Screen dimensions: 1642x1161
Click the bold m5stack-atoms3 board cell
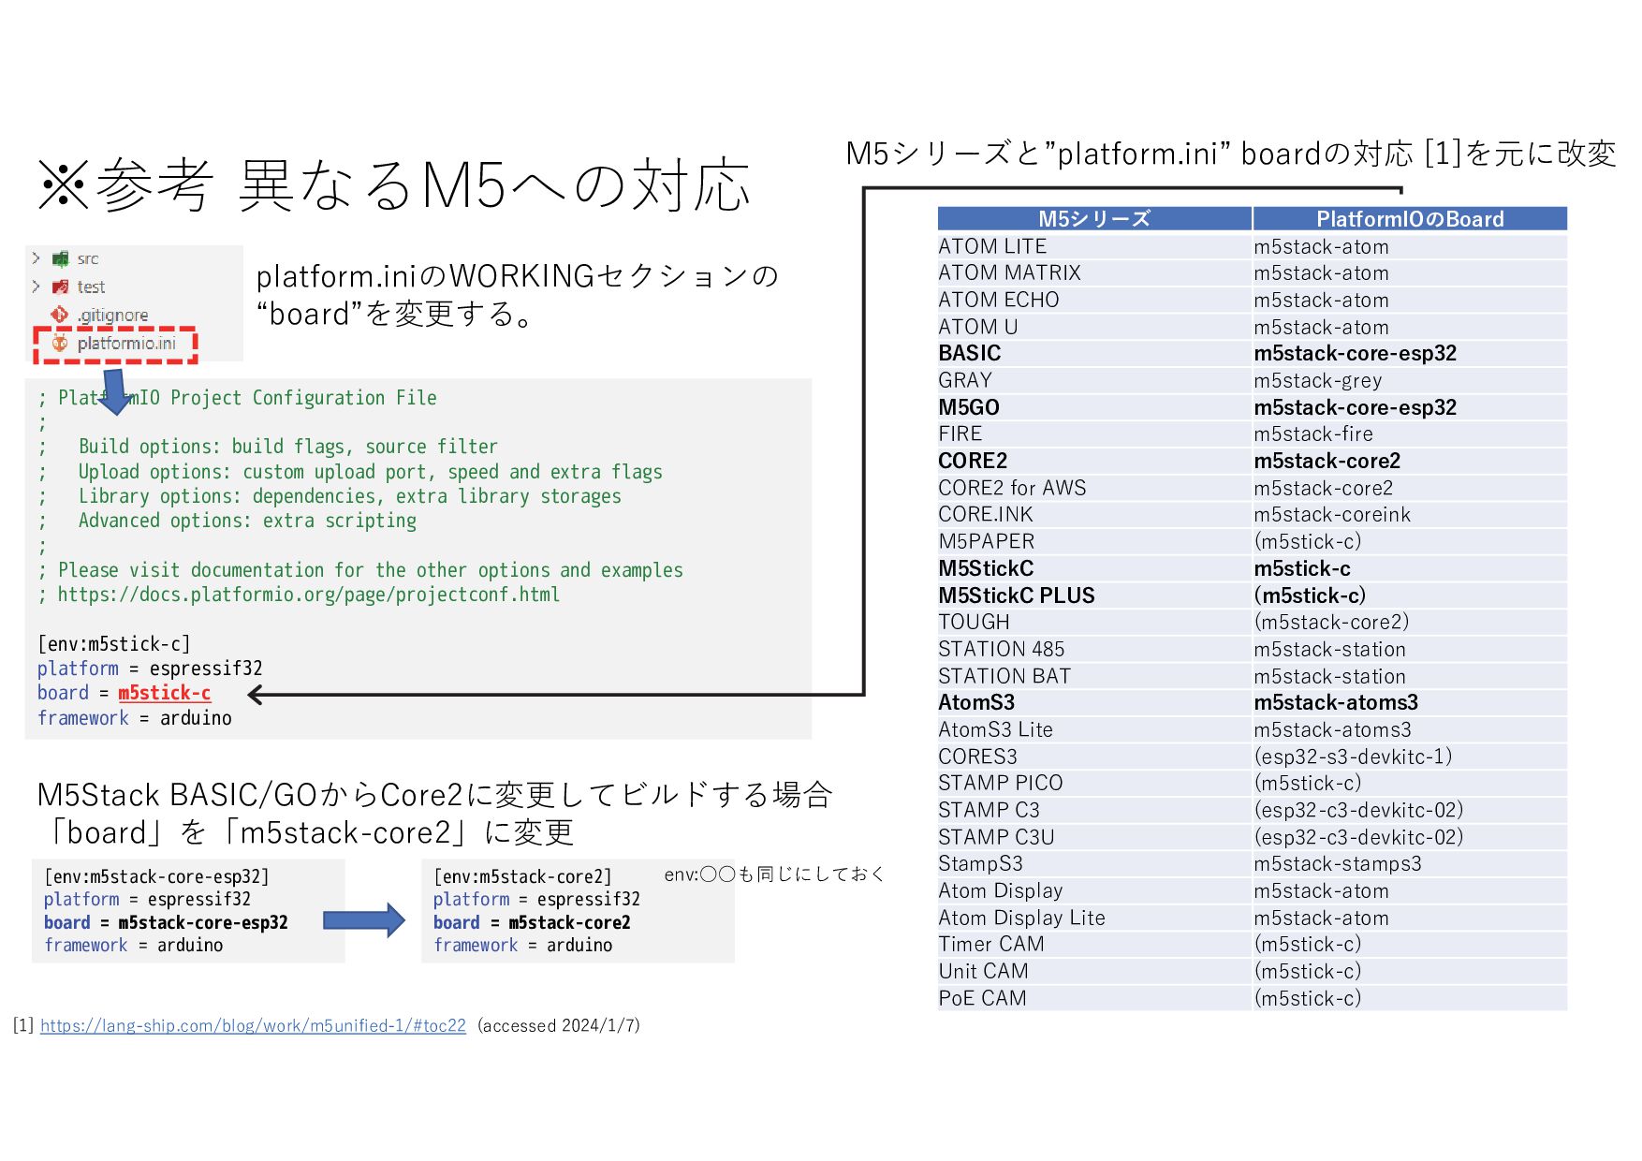[x=1410, y=702]
